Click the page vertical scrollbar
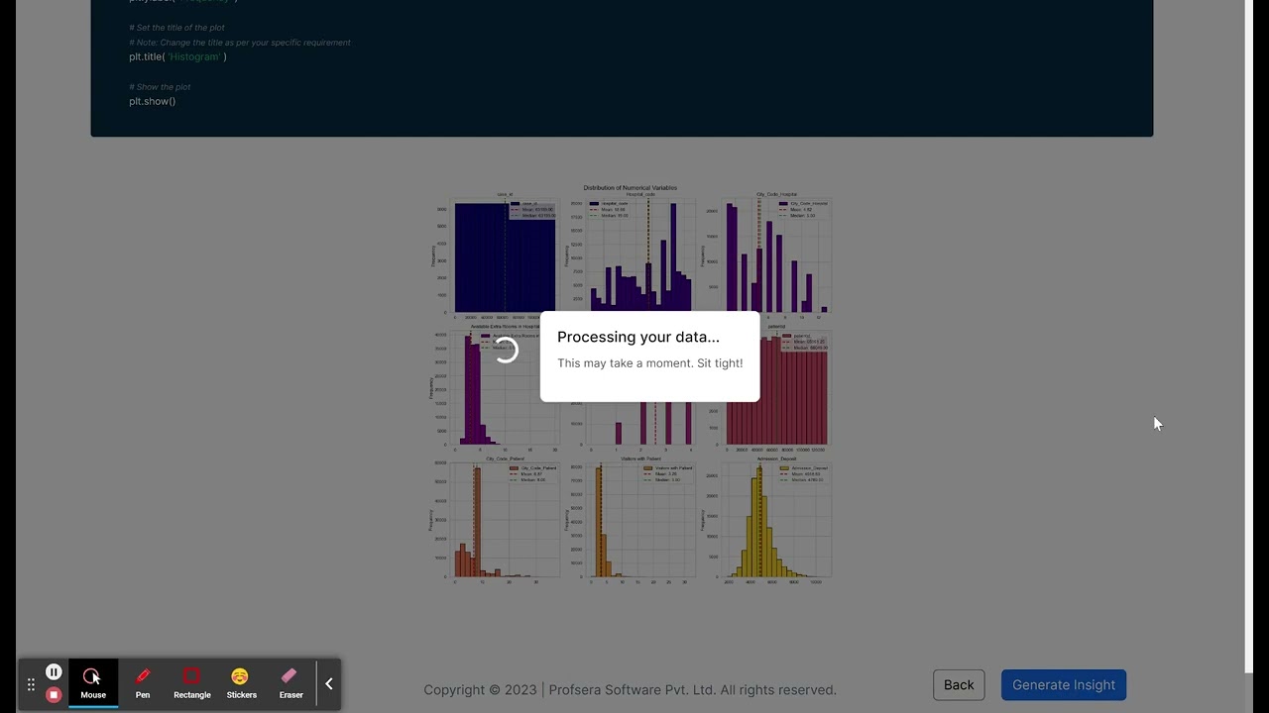This screenshot has width=1269, height=713. (1249, 337)
